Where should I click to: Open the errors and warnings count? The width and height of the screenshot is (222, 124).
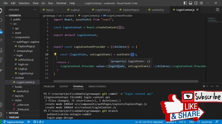point(39,122)
